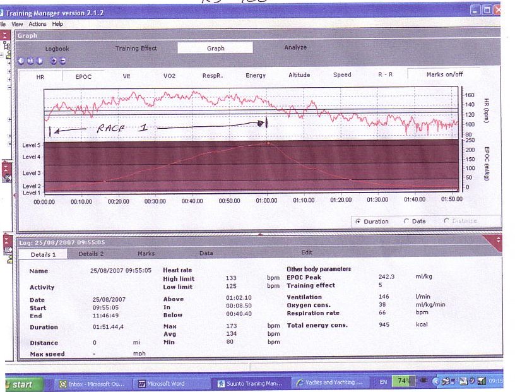The width and height of the screenshot is (515, 392).
Task: Select the Distance radio button
Action: (447, 221)
